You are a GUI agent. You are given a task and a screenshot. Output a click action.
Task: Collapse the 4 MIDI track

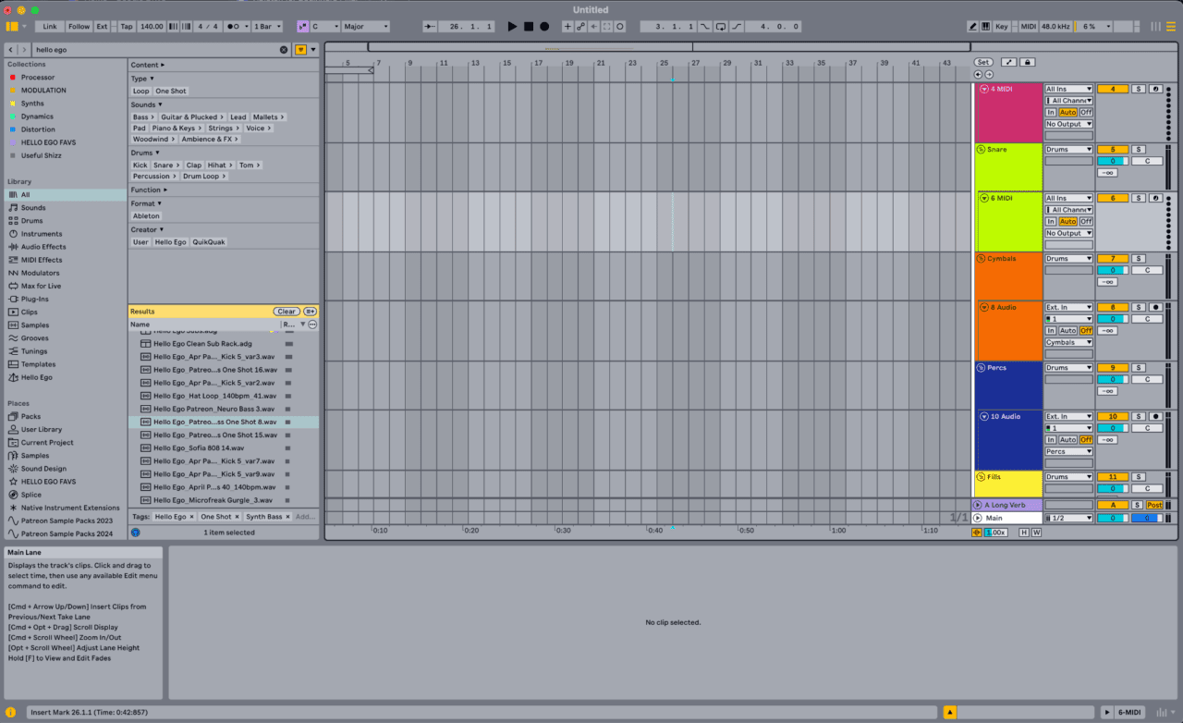tap(984, 89)
